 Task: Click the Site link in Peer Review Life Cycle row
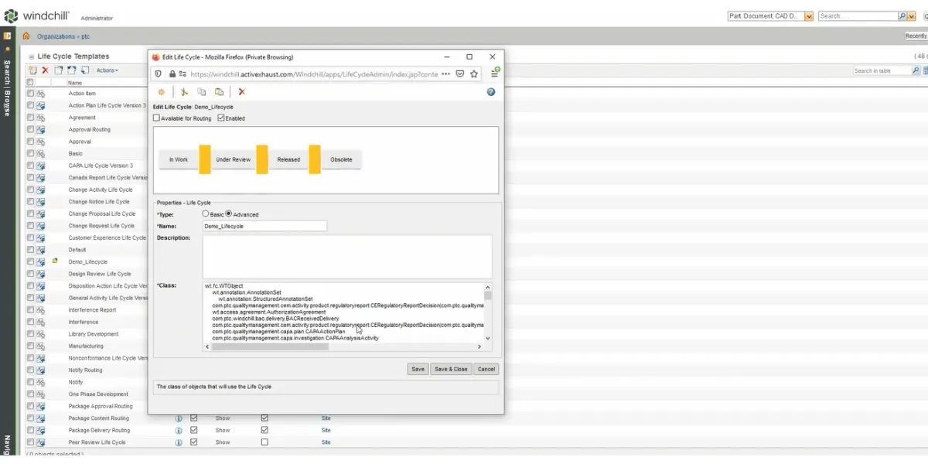pyautogui.click(x=326, y=442)
